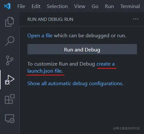The height and width of the screenshot is (134, 144).
Task: Open the Selection menu
Action: (57, 6)
